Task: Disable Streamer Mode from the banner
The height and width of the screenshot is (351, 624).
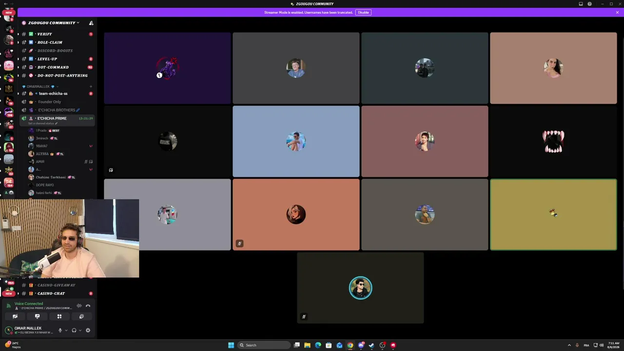Action: [x=363, y=12]
